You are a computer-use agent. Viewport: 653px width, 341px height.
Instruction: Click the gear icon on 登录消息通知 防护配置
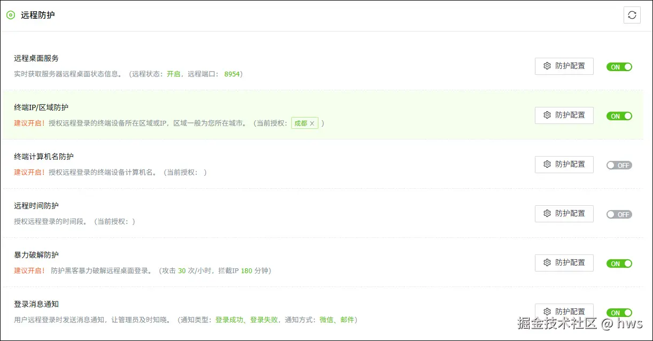[x=547, y=312]
